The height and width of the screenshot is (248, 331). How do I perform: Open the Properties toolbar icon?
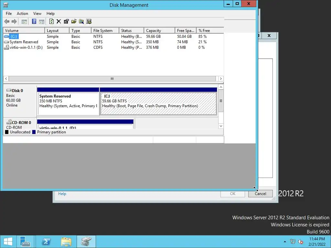[66, 21]
